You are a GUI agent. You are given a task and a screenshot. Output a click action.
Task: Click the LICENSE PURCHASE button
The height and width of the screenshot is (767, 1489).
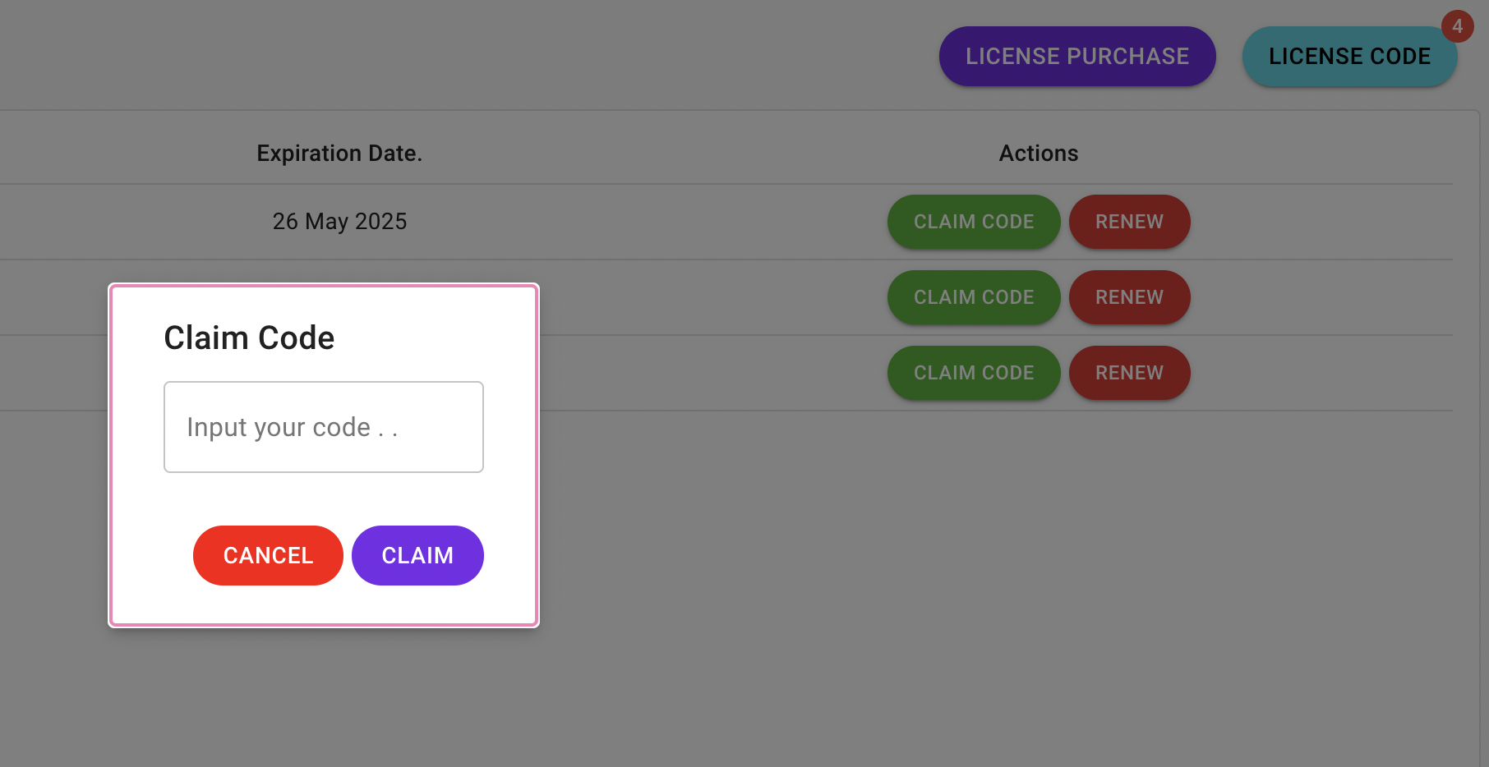pos(1076,57)
